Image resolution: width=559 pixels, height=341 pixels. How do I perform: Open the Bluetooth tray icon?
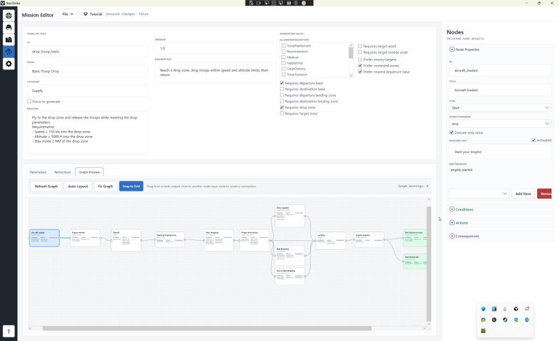527,320
